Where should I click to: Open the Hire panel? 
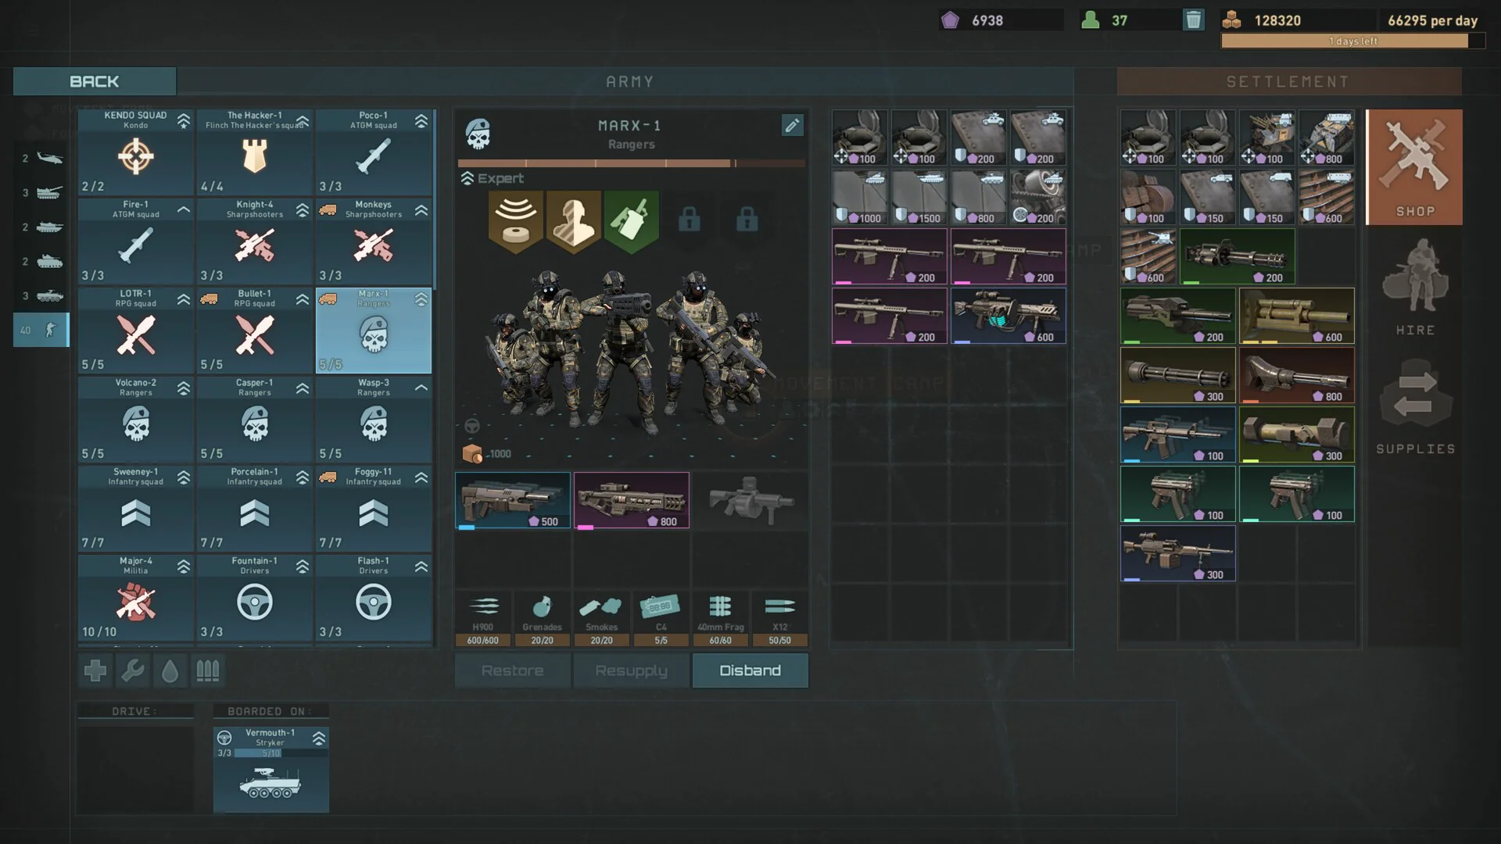pyautogui.click(x=1413, y=289)
